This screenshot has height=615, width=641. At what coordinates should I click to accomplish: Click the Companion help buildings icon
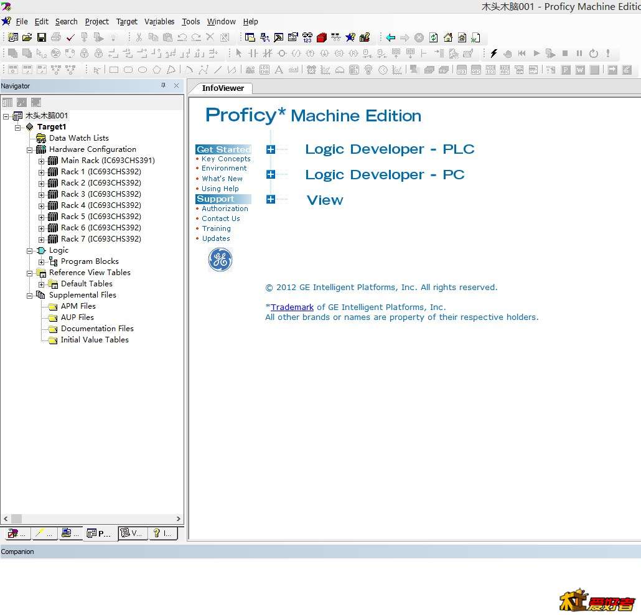[x=365, y=37]
